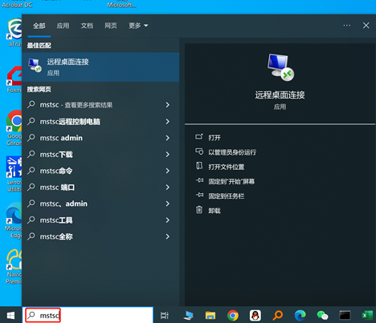Click the Windows Start button
The height and width of the screenshot is (323, 376).
10,316
